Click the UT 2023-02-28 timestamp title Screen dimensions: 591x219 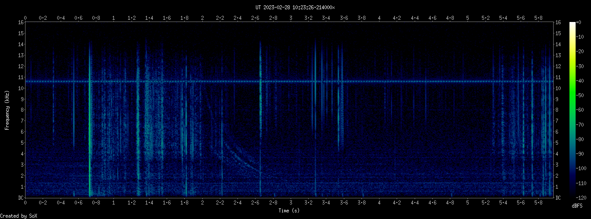coord(295,7)
